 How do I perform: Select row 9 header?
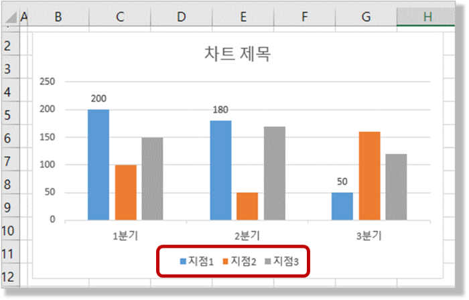[10, 206]
